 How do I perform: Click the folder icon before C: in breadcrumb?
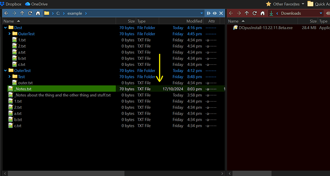pos(47,13)
